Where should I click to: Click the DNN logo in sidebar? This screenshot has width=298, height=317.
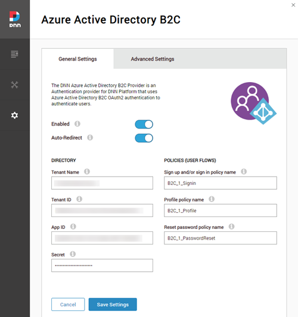click(x=15, y=19)
